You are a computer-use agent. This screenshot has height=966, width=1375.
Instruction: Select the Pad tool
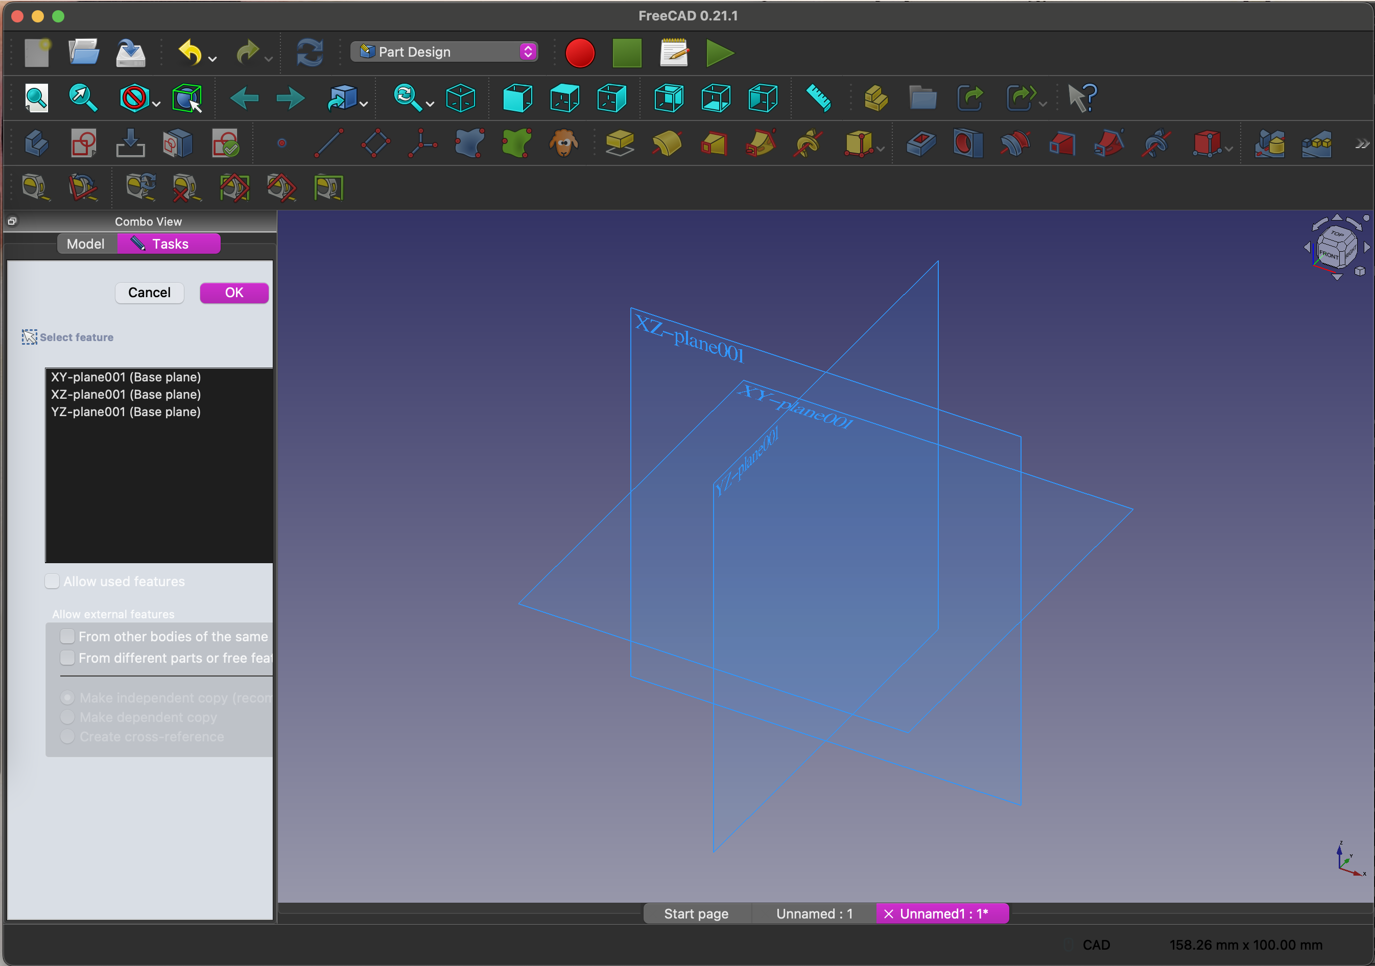click(x=619, y=143)
